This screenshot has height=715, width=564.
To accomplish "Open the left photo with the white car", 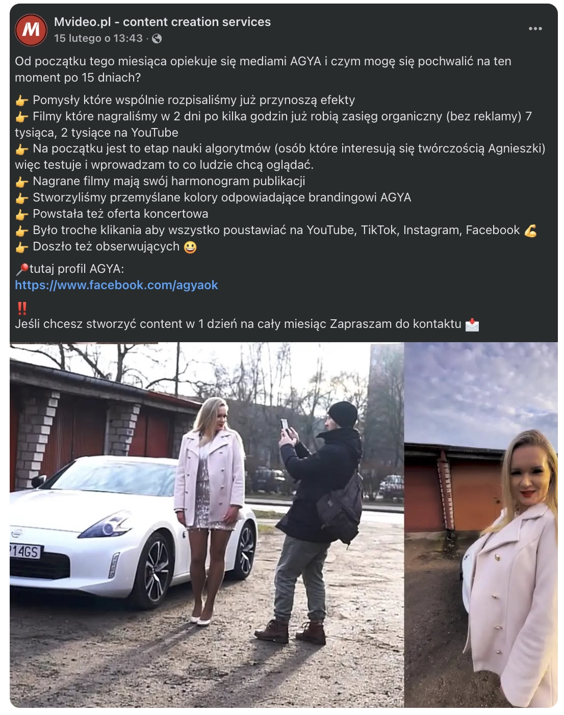I will pos(207,525).
